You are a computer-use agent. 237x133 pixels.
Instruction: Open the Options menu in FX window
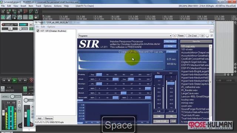pyautogui.click(x=51, y=27)
